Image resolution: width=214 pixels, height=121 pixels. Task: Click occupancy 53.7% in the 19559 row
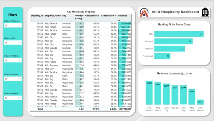click(96, 72)
